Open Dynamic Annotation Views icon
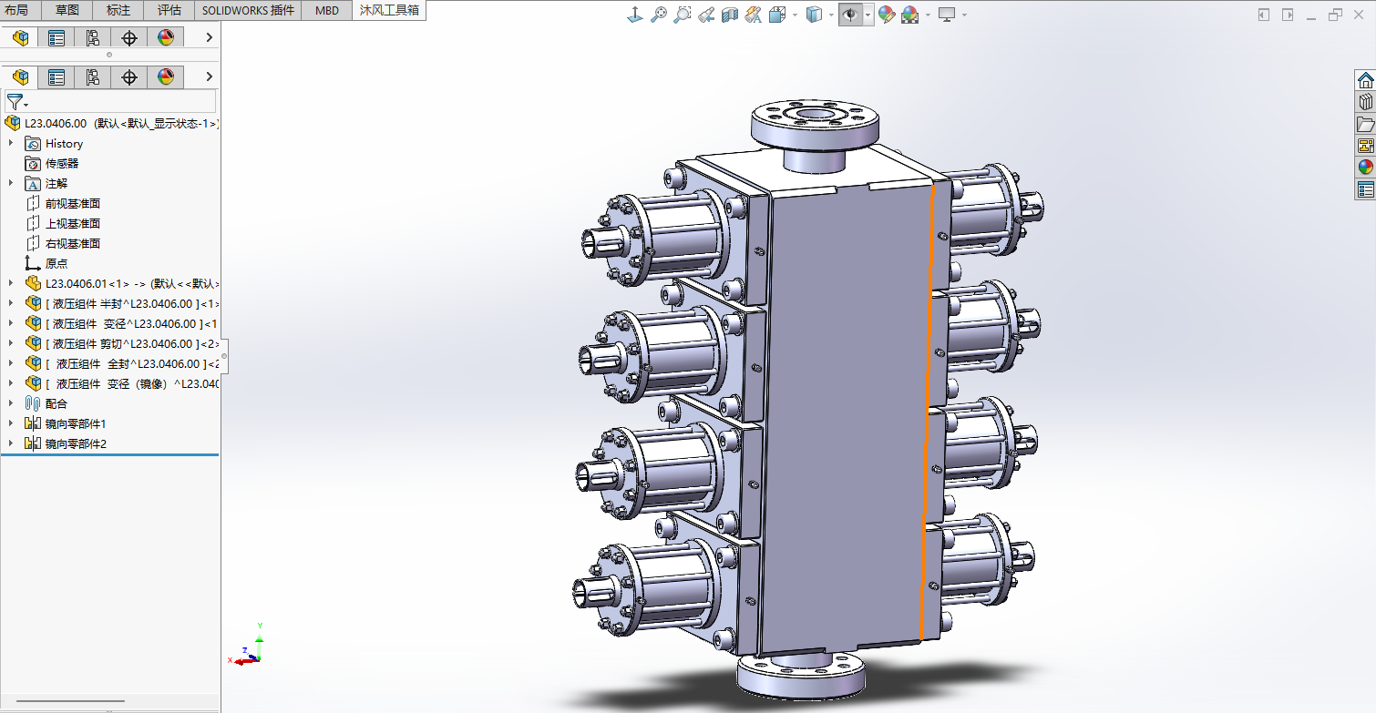 753,15
